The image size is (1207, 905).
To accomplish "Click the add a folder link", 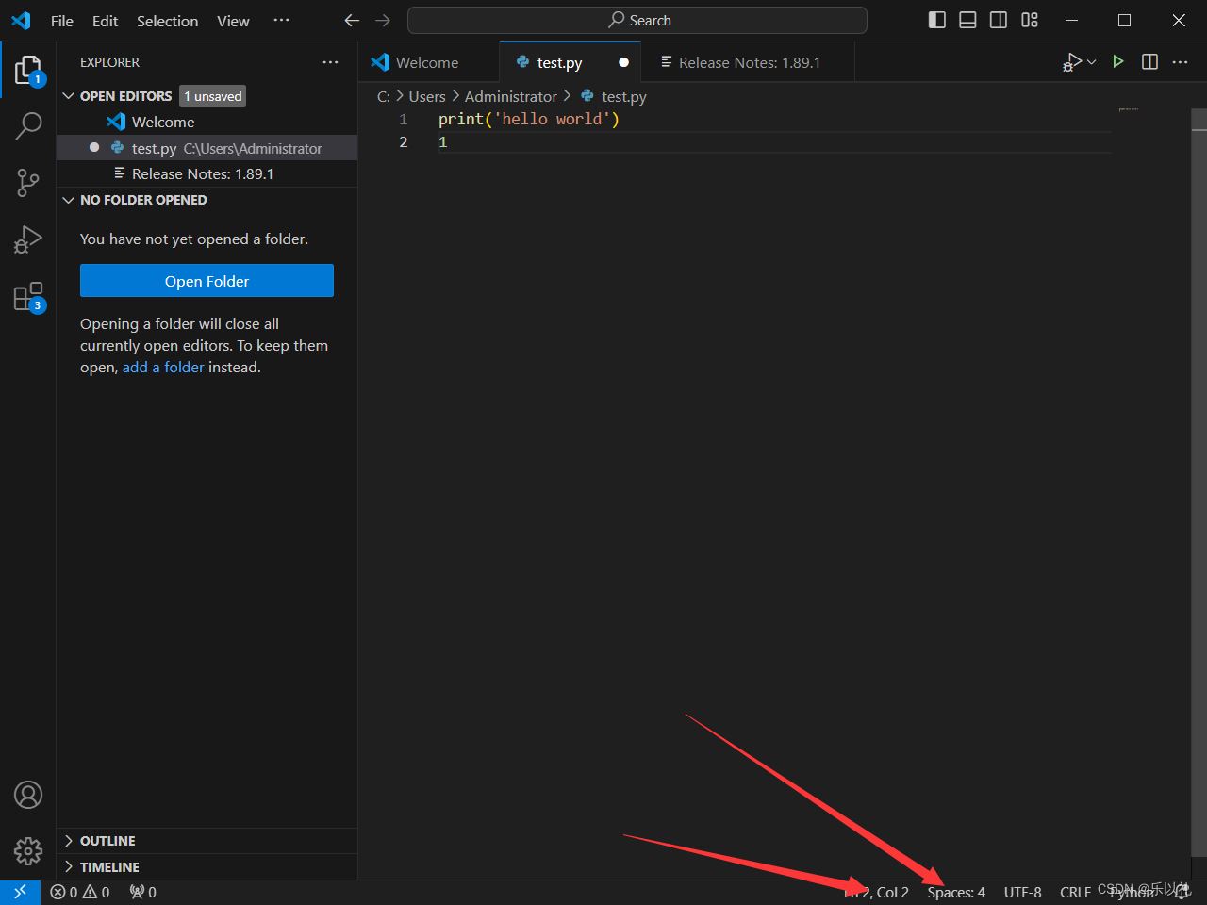I will tap(163, 367).
